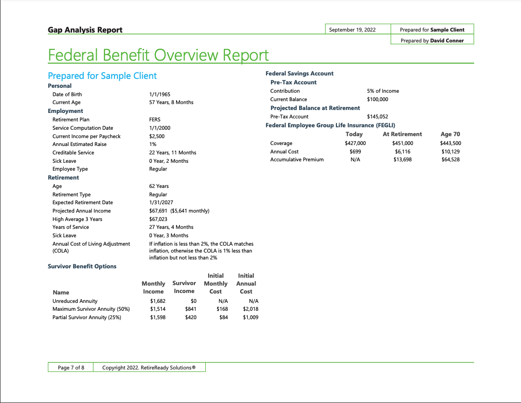Viewport: 521px width, 403px height.
Task: Select the blue 'Prepared for Sample Client' heading
Action: coord(102,76)
